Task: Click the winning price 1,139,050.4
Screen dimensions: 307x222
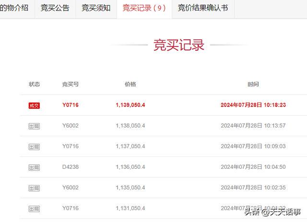Action: click(x=130, y=105)
